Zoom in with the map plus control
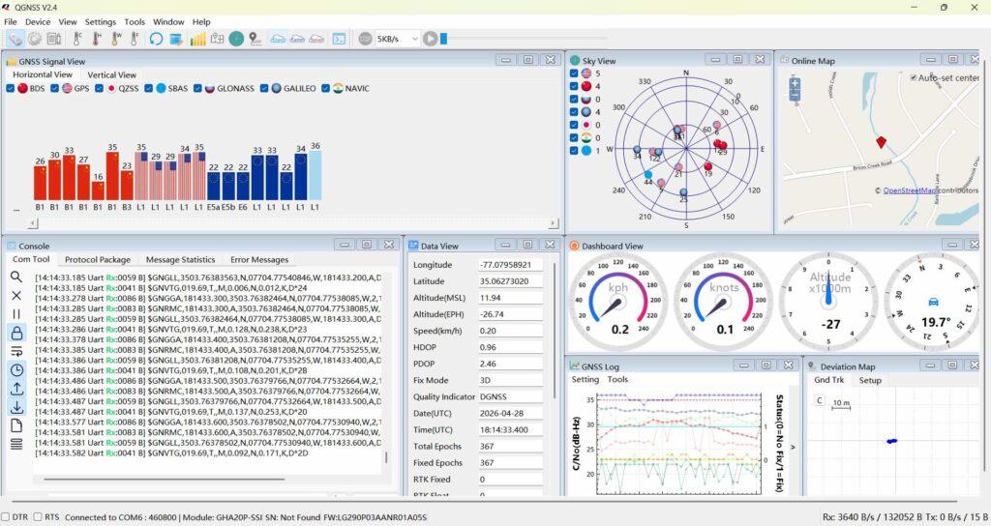The image size is (991, 526). tap(795, 84)
